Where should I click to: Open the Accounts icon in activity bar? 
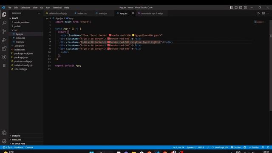pyautogui.click(x=4, y=133)
